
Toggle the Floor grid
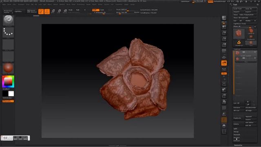[224, 57]
